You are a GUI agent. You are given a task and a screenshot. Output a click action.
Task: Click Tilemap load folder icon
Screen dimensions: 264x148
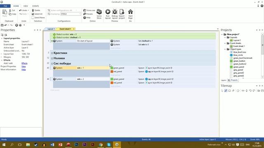259,90
